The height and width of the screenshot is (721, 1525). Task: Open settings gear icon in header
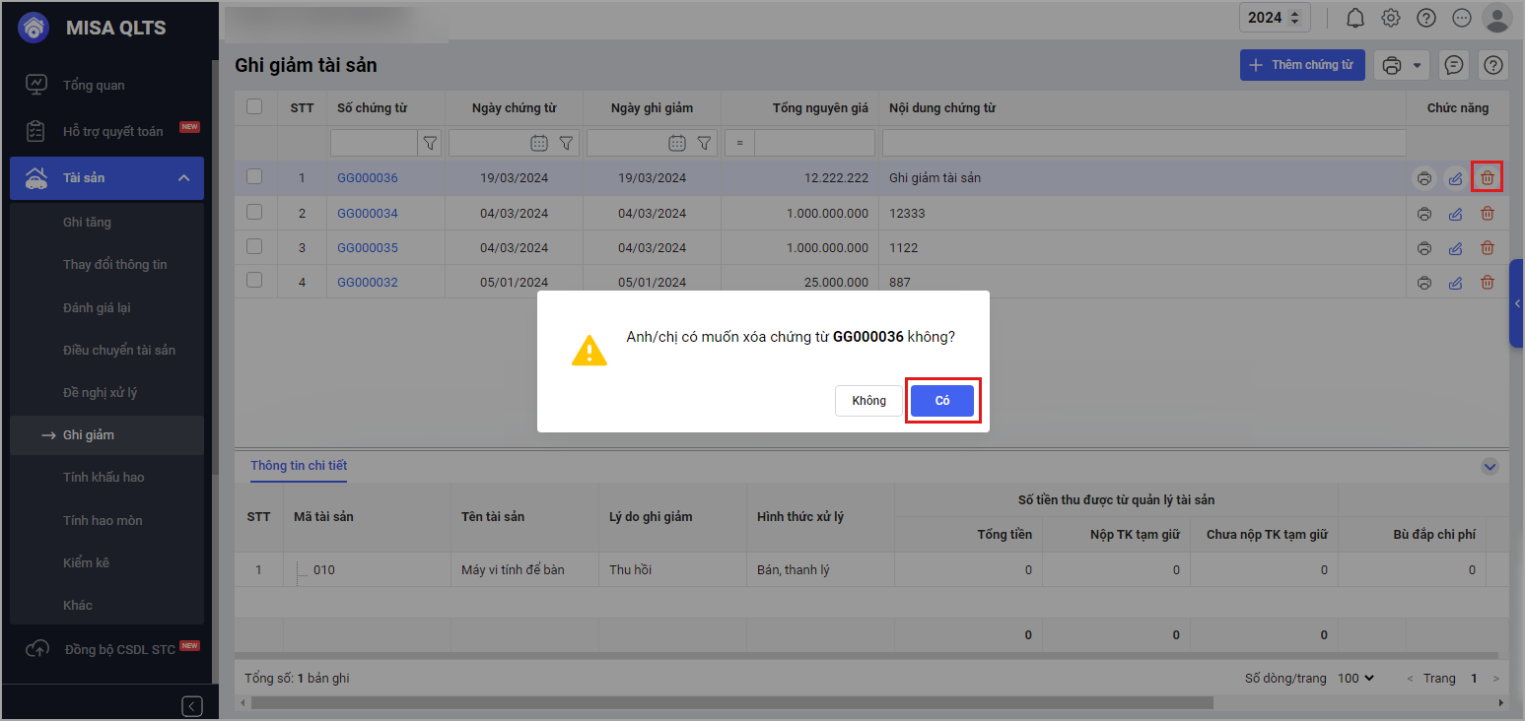tap(1391, 18)
